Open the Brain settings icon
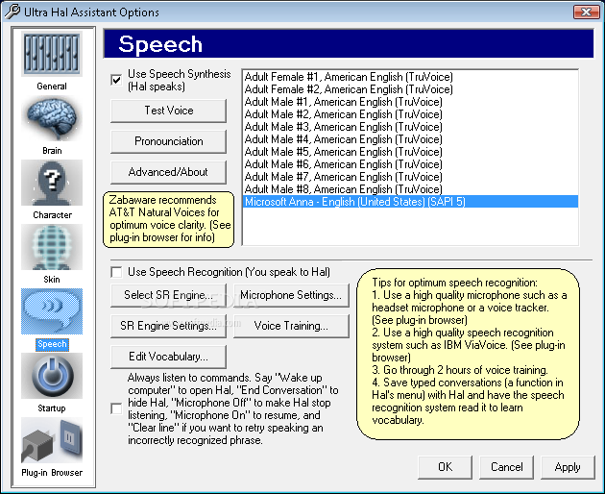The image size is (605, 494). point(52,118)
